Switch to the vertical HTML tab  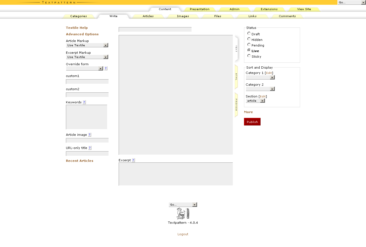point(236,77)
